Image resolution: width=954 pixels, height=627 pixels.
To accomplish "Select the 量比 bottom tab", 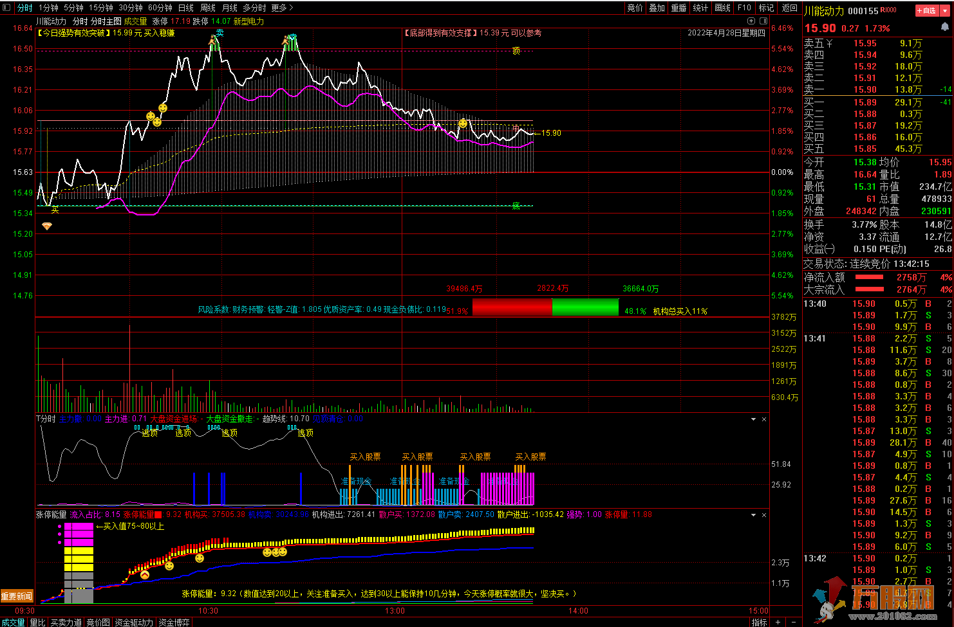I will click(x=38, y=622).
